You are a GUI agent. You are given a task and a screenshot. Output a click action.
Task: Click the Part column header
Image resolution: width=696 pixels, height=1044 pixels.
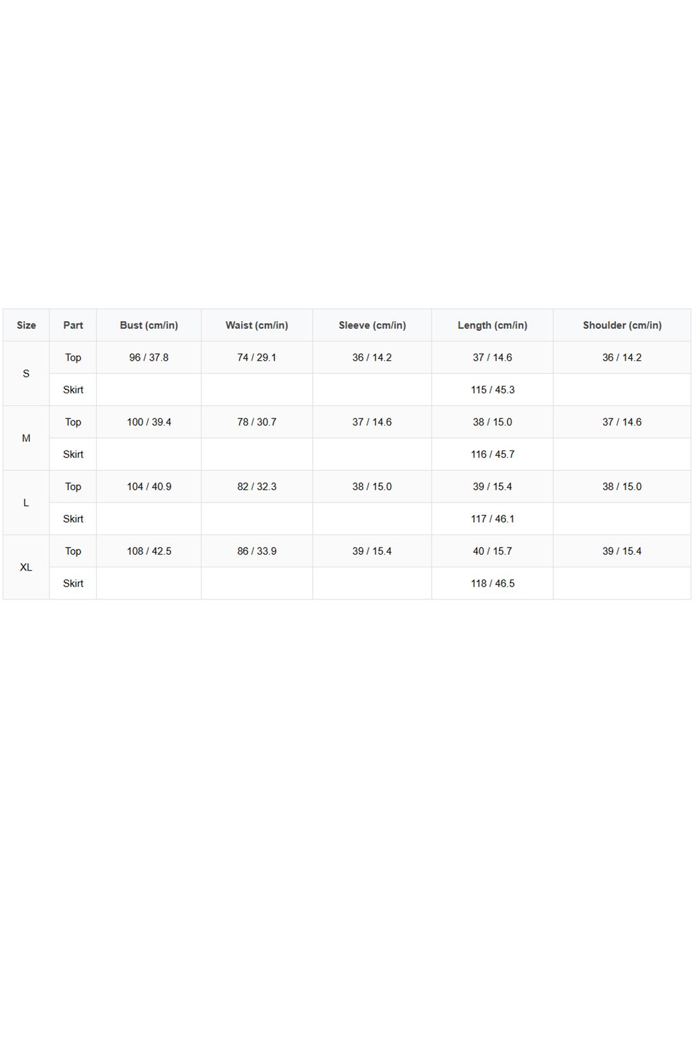(73, 325)
